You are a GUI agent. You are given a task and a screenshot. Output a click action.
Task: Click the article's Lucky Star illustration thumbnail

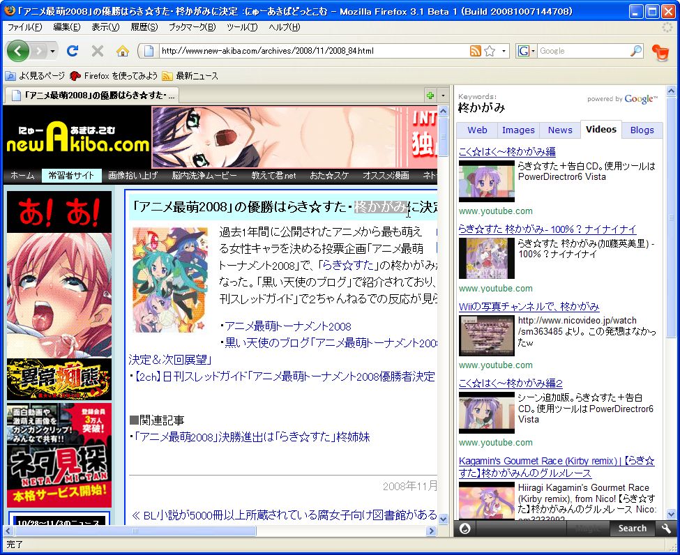coord(170,280)
